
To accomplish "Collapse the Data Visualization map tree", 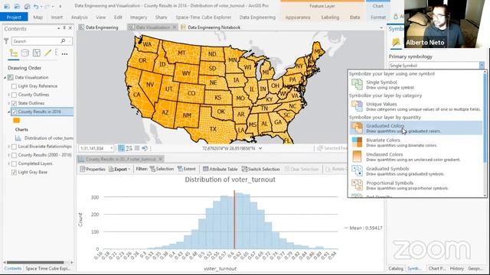I will [5, 77].
